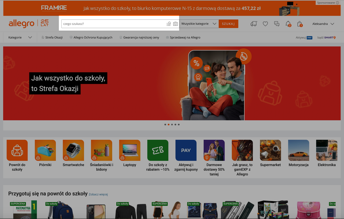344x219 pixels.
Task: Select third carousel dot
Action: click(x=172, y=125)
